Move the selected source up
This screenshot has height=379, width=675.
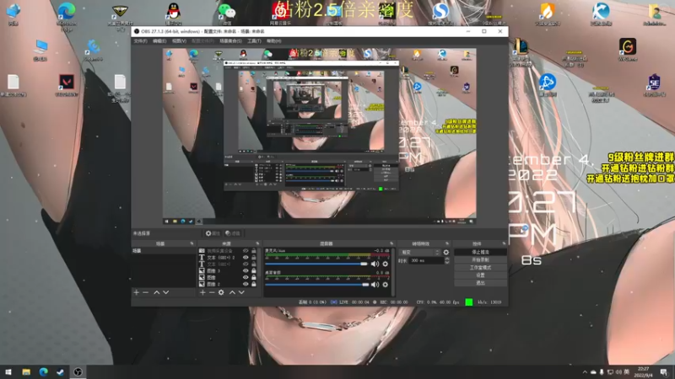pos(233,292)
